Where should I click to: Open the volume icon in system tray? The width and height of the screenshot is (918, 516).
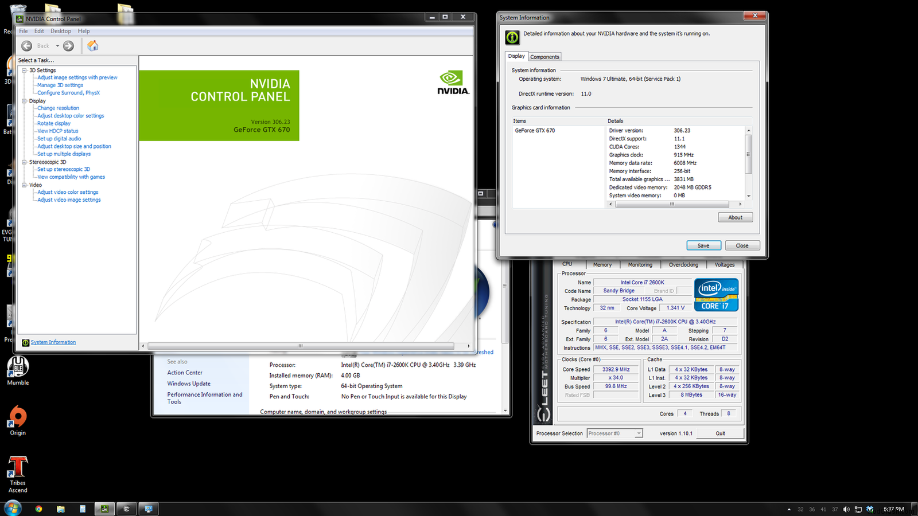846,509
